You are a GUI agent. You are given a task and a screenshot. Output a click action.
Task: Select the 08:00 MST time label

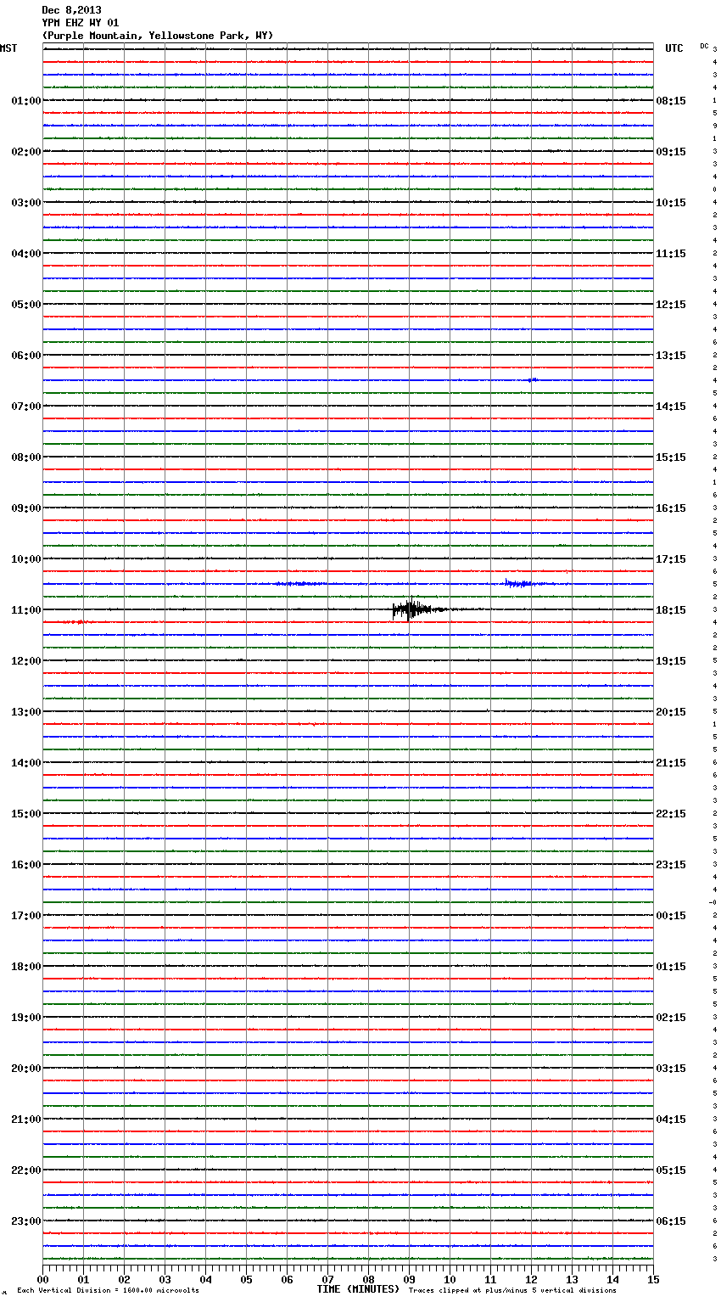26,457
